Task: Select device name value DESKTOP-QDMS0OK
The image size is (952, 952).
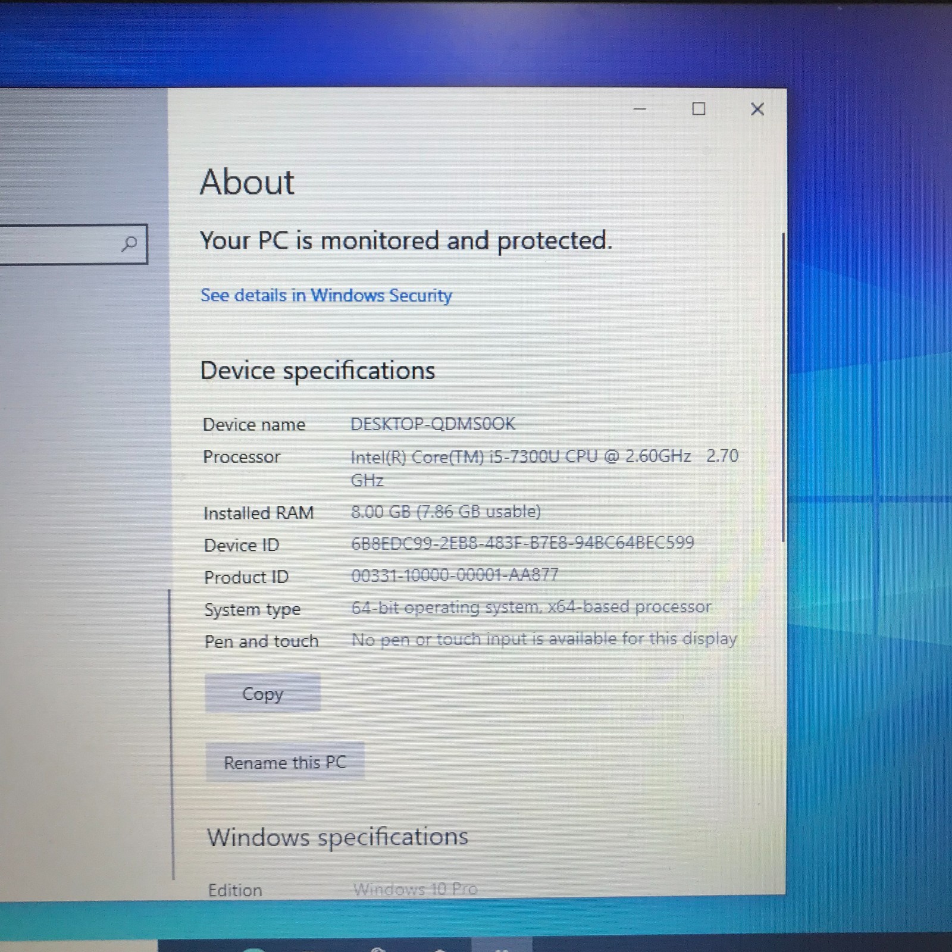Action: pyautogui.click(x=433, y=424)
